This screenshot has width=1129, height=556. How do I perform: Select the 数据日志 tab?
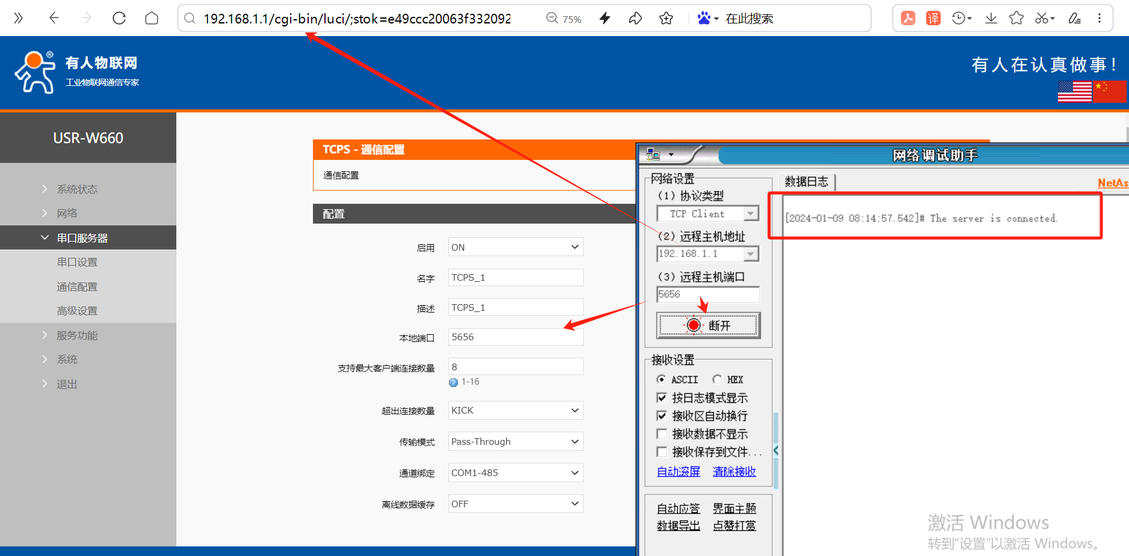tap(806, 182)
